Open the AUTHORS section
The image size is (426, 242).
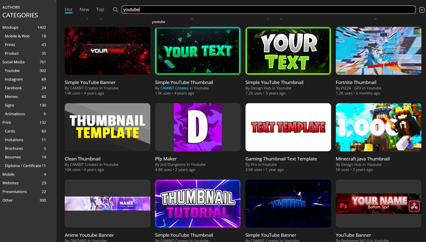tap(11, 7)
